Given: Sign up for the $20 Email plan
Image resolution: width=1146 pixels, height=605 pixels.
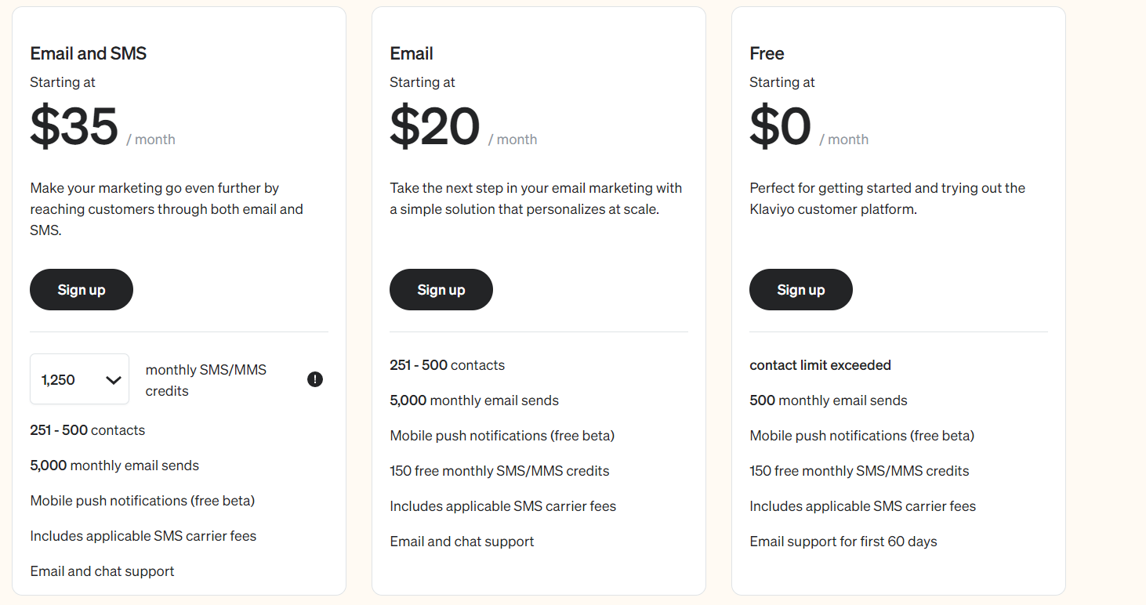Looking at the screenshot, I should click(441, 290).
